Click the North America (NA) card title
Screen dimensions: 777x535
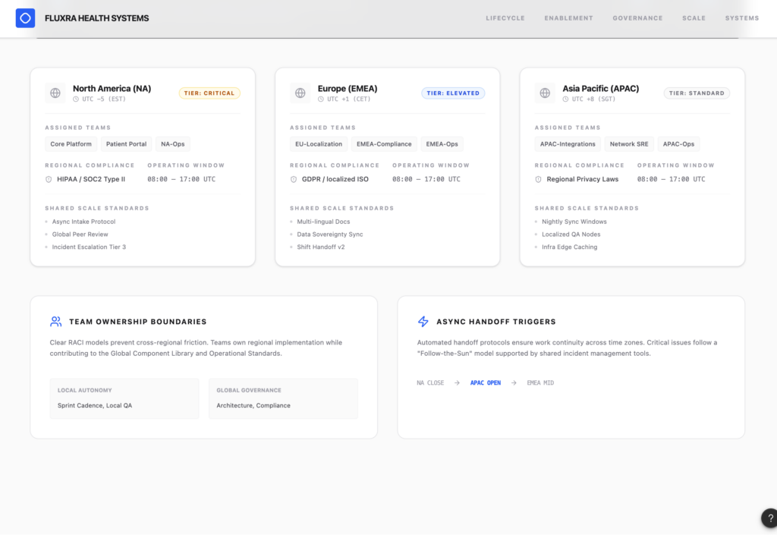point(112,89)
